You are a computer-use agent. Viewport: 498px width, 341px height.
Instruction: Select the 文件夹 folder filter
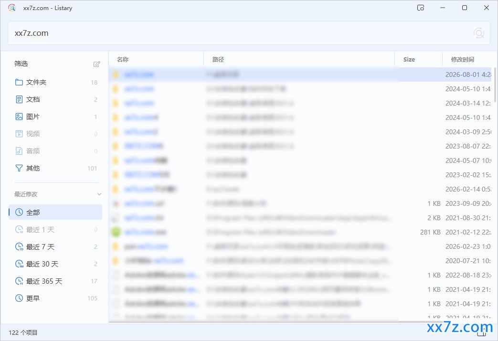click(x=55, y=82)
